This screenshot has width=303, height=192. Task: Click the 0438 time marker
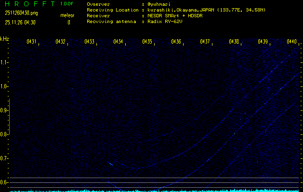click(234, 42)
